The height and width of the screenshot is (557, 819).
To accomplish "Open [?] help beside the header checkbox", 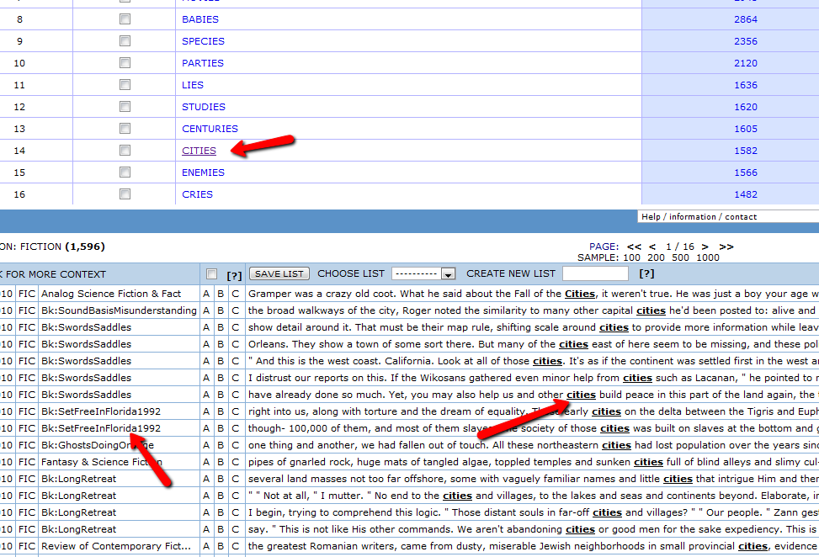I will [x=234, y=276].
